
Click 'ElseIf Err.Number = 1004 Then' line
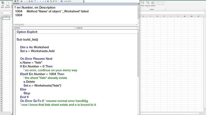coord(42,74)
